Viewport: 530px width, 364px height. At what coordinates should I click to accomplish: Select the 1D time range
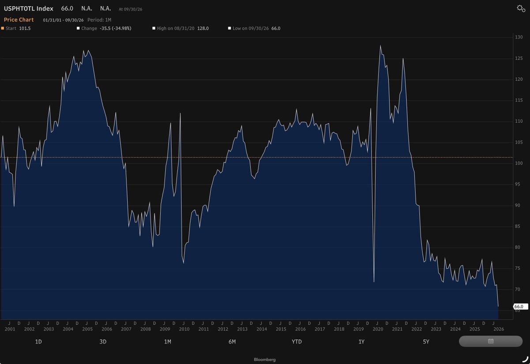(x=39, y=341)
